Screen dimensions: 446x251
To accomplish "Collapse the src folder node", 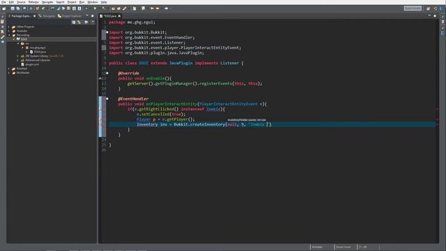I will (18, 43).
